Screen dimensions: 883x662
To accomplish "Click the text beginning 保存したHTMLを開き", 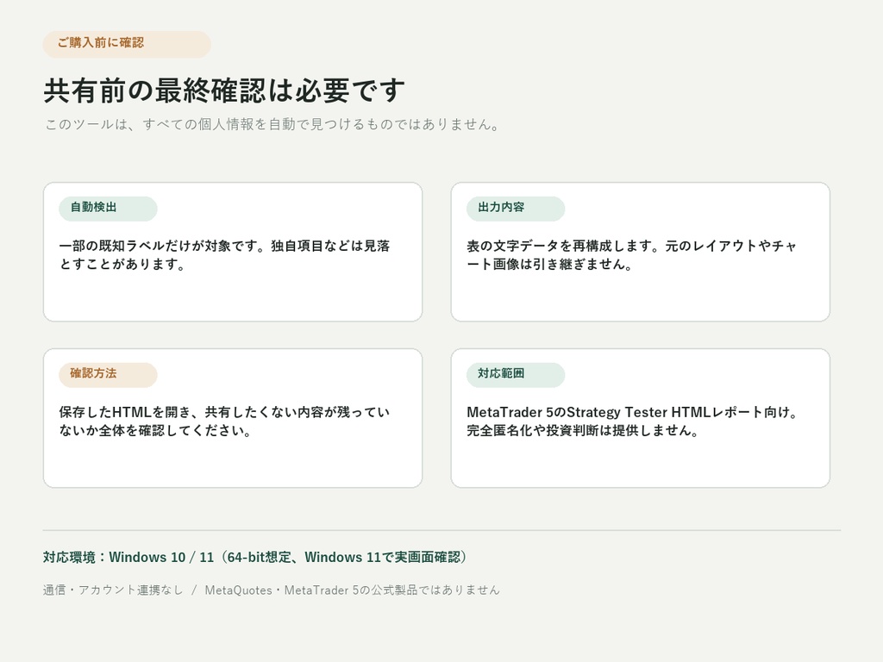I will click(x=225, y=421).
